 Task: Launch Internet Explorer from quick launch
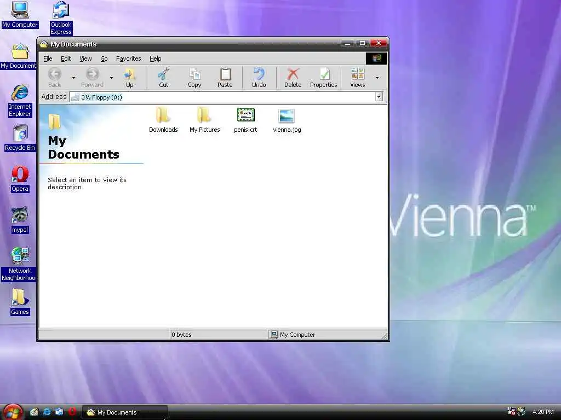(x=47, y=412)
